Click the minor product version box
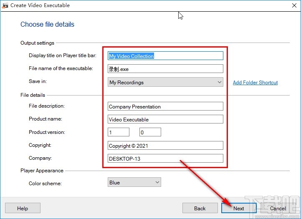 pos(150,132)
